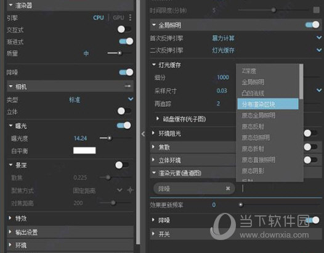Viewport: 324px width, 253px height.
Task: Switch render engine to CPU
Action: point(99,18)
